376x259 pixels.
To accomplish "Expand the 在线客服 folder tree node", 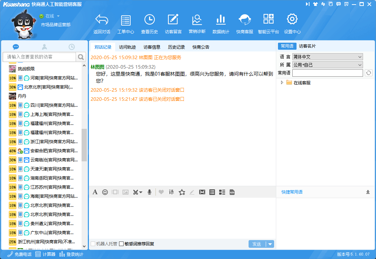I will [282, 83].
